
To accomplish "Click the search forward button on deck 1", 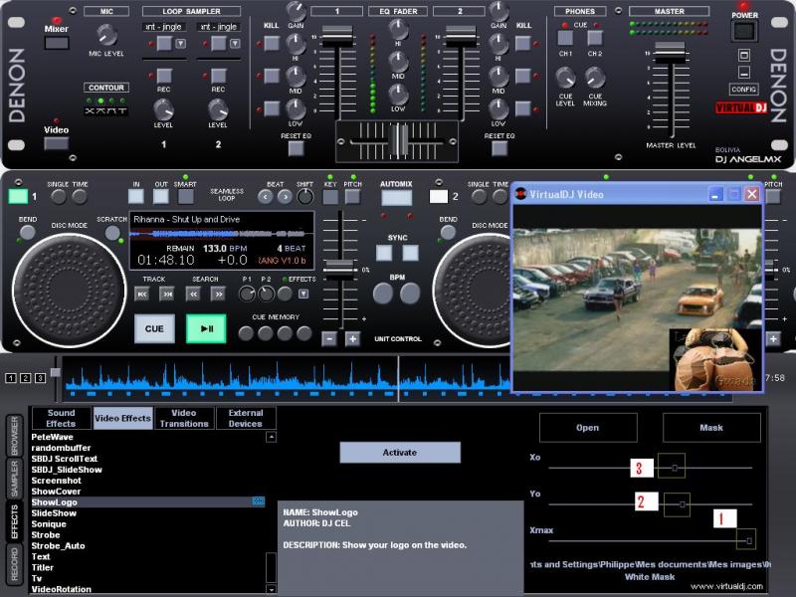I will tap(221, 295).
